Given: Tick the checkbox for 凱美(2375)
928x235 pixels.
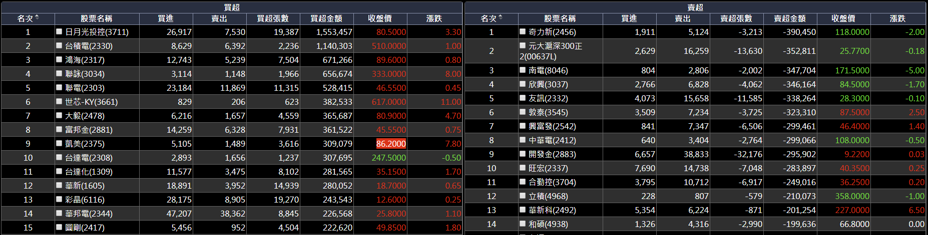Looking at the screenshot, I should (59, 143).
